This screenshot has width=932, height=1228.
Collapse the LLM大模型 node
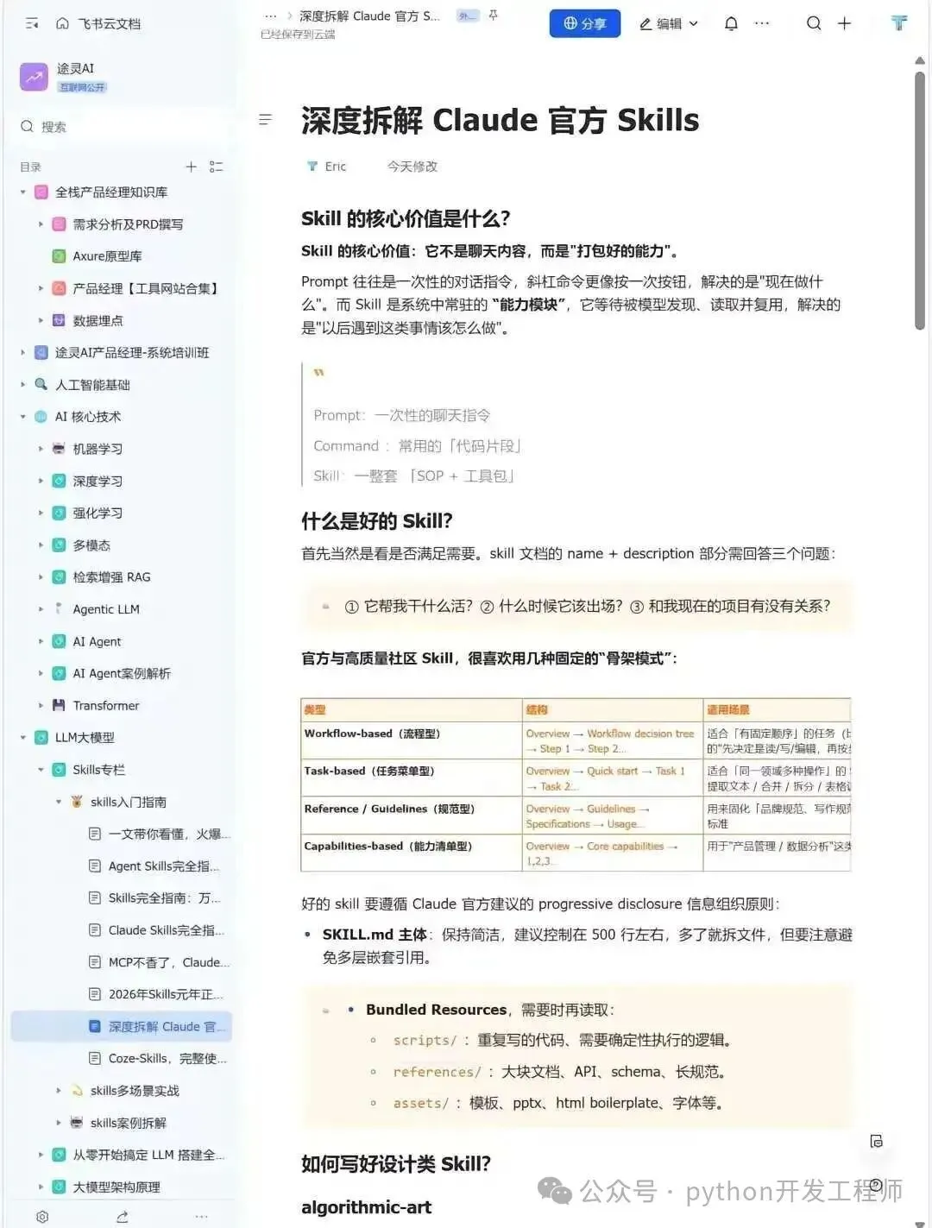click(x=23, y=738)
